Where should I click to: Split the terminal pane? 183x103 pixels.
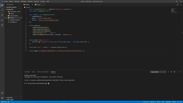click(171, 72)
